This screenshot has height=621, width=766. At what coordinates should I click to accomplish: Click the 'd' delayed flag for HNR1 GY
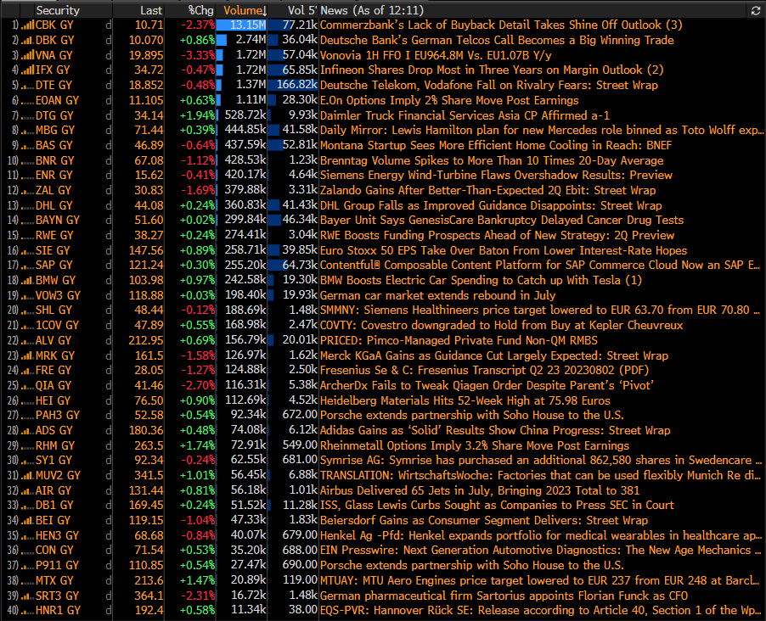[x=109, y=611]
